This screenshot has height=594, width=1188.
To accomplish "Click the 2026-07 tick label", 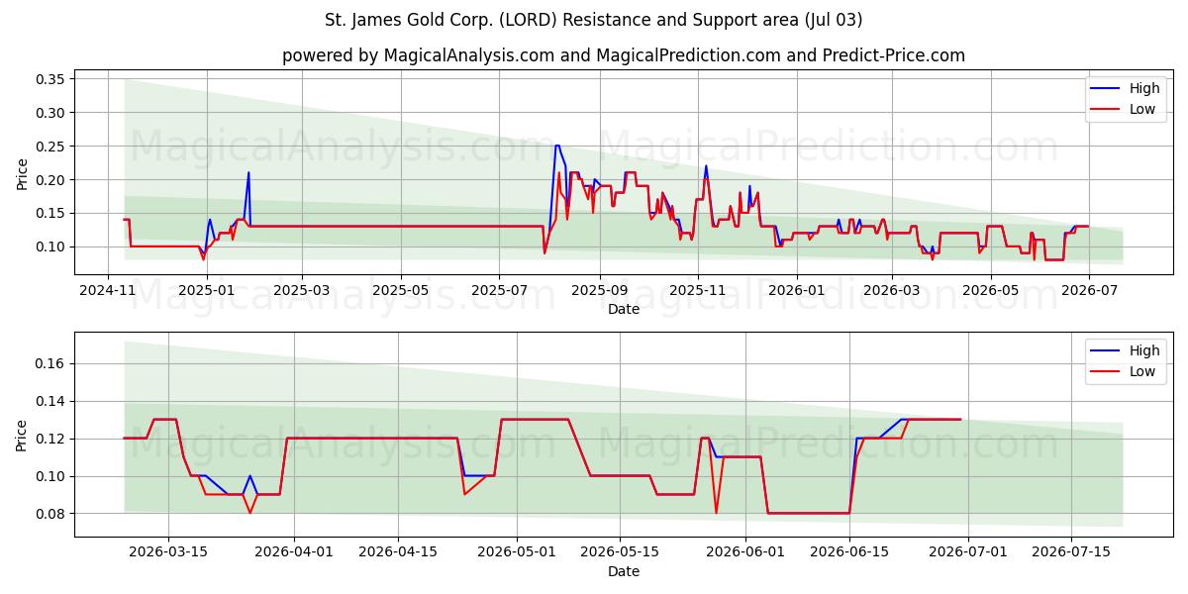I will click(1089, 290).
